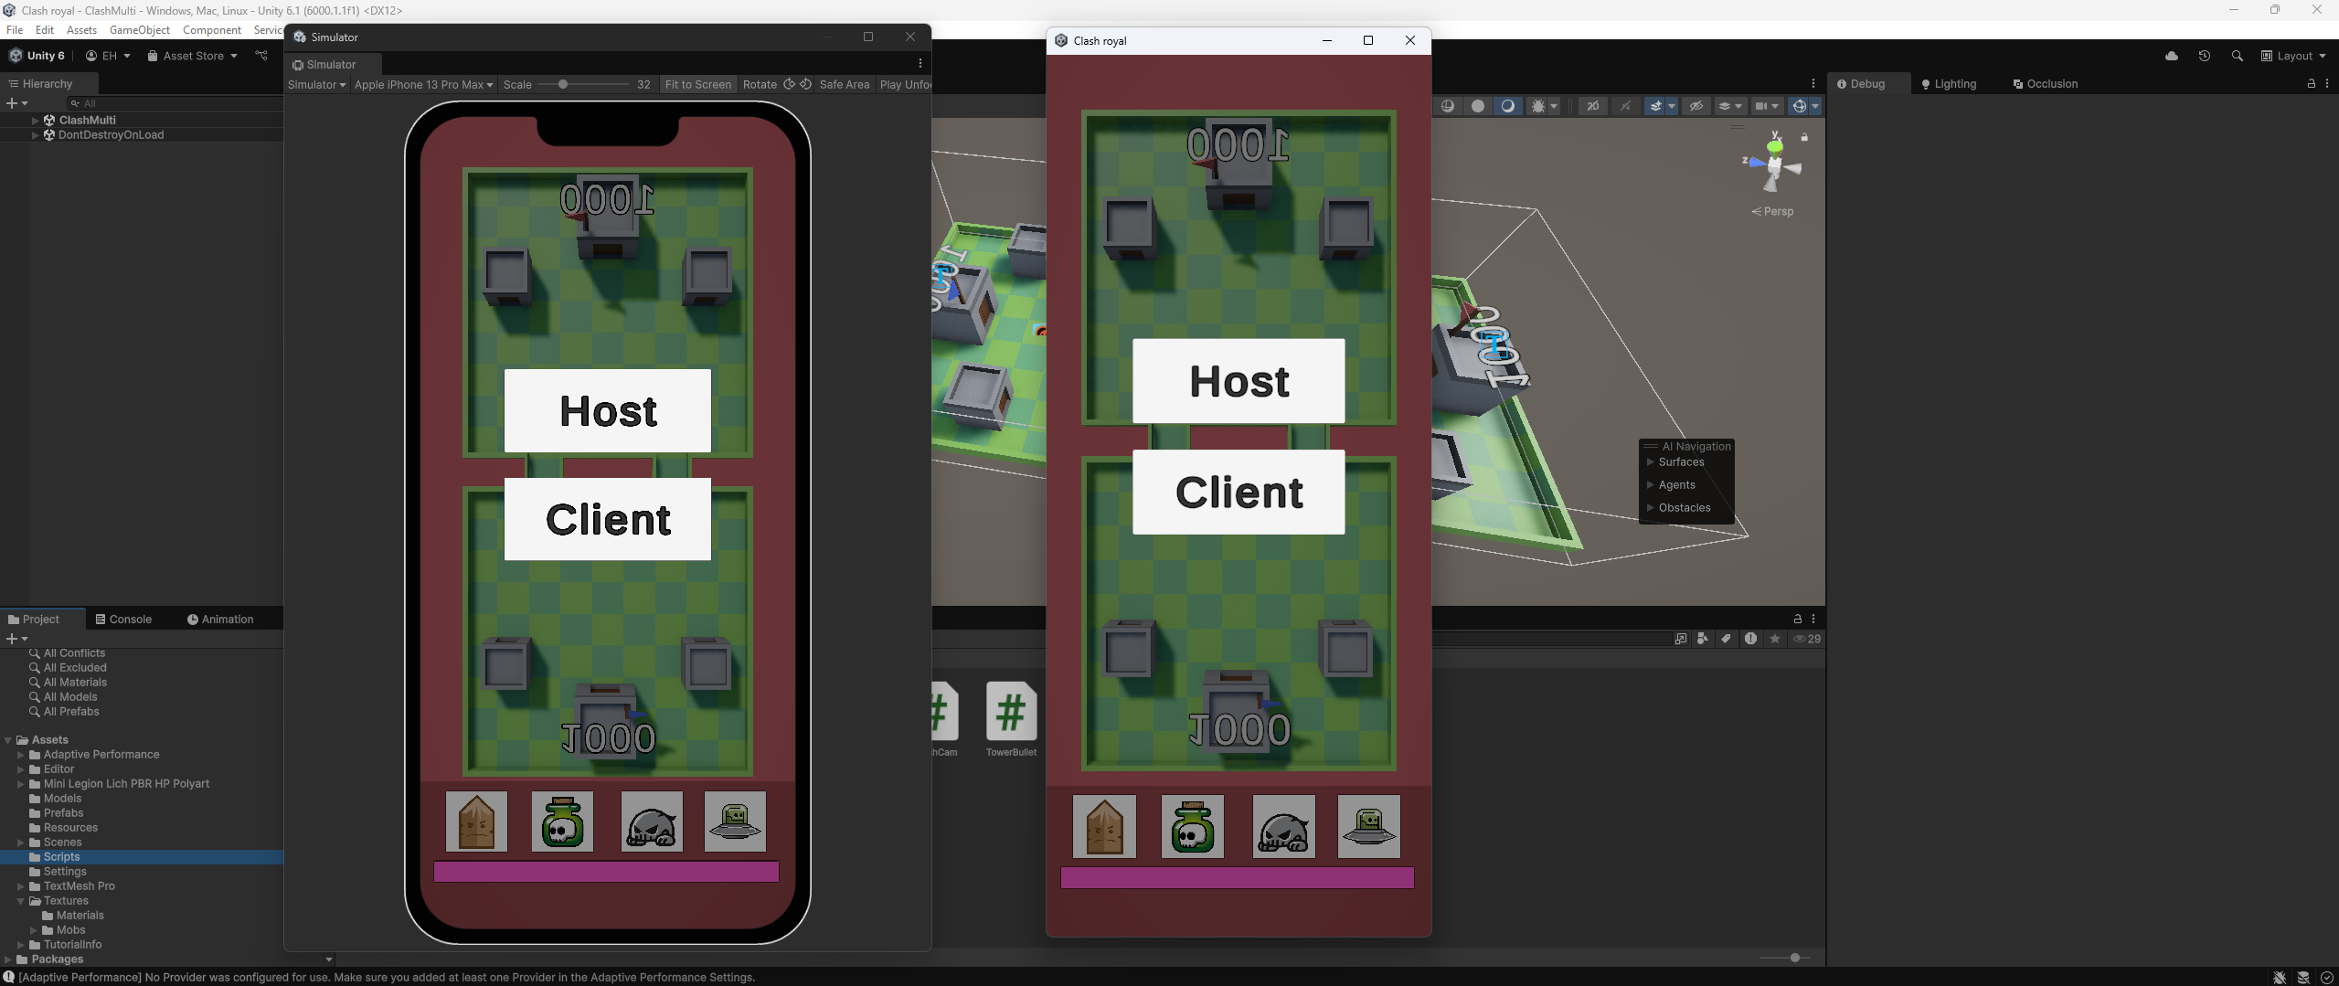This screenshot has width=2339, height=986.
Task: Toggle Project panel lock icon
Action: pos(1797,619)
